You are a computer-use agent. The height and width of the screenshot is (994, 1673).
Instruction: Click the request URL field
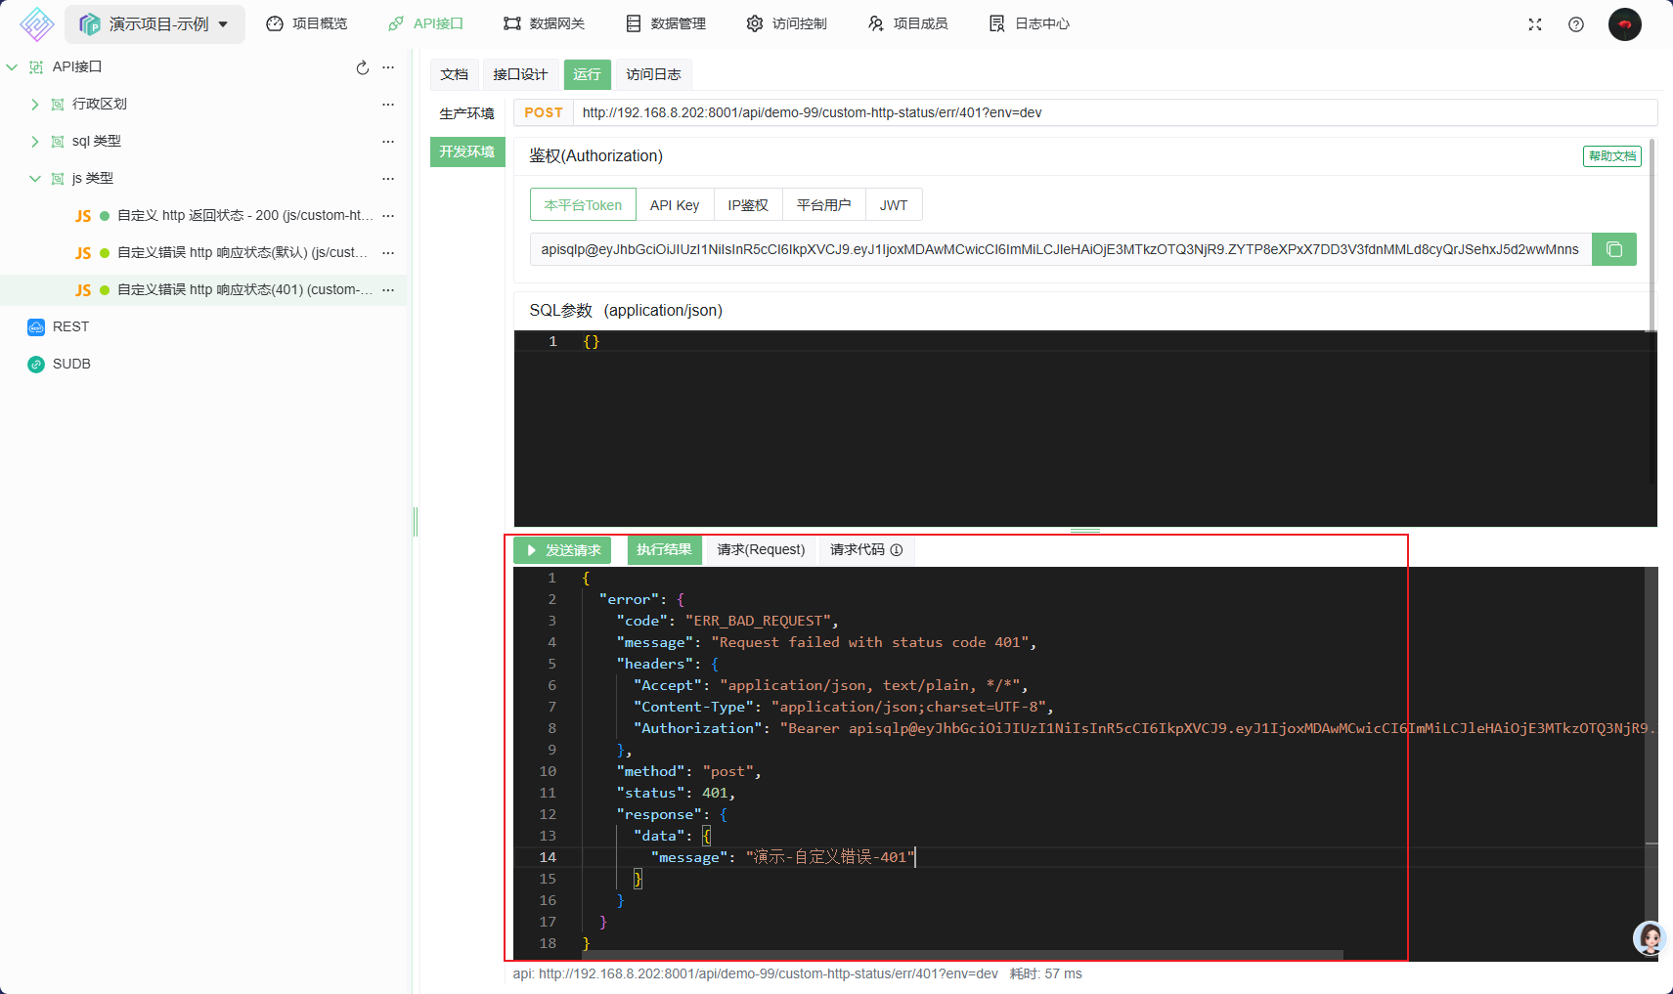click(x=1115, y=112)
